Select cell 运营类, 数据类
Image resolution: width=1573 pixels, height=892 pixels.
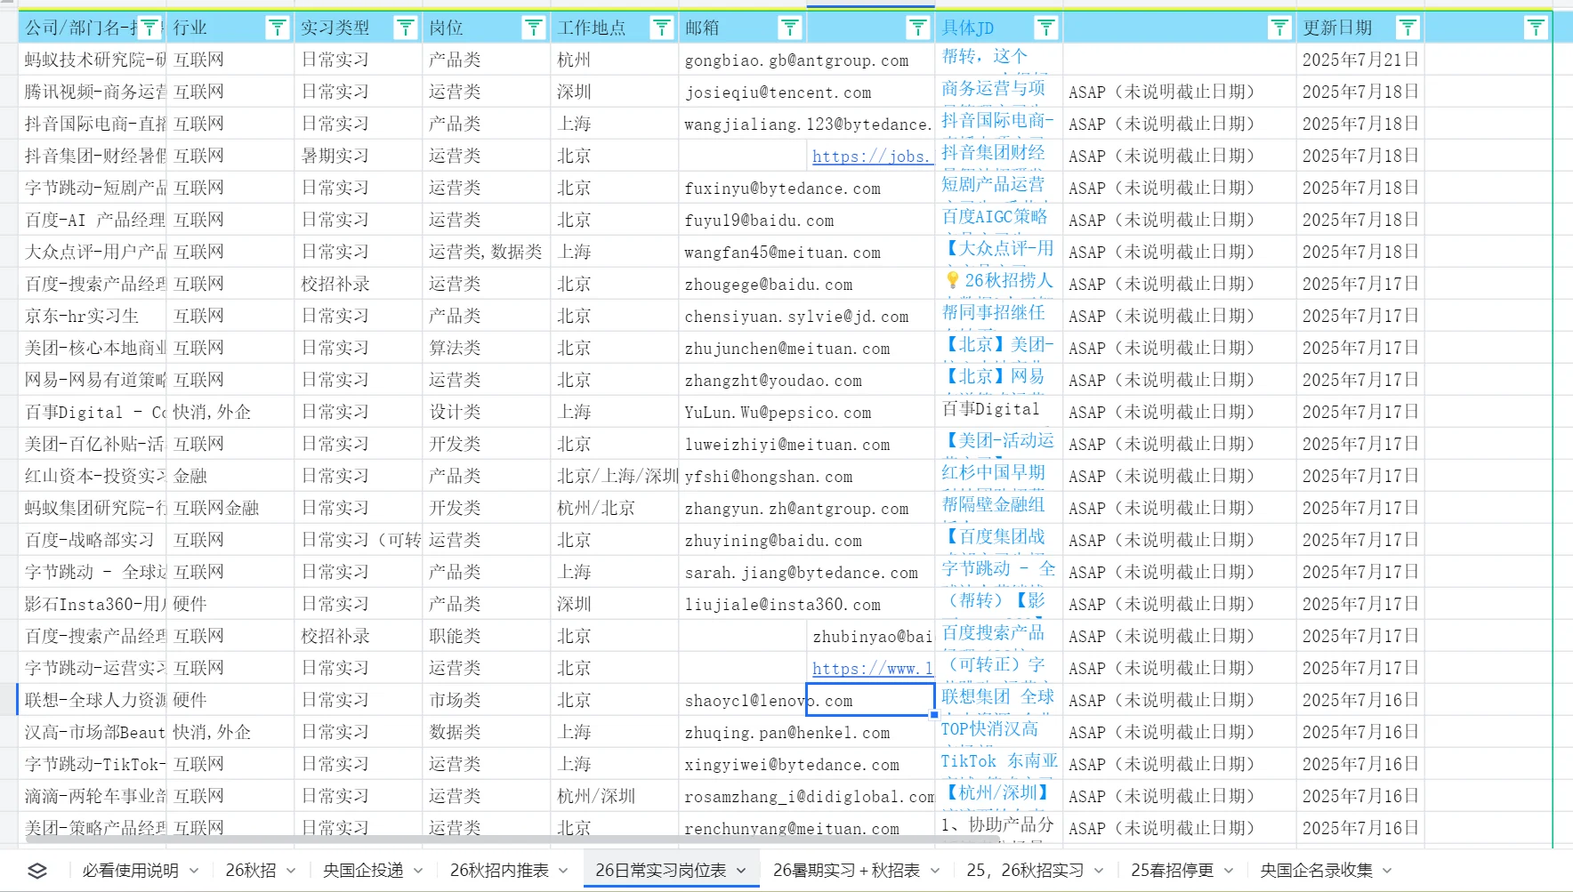486,253
